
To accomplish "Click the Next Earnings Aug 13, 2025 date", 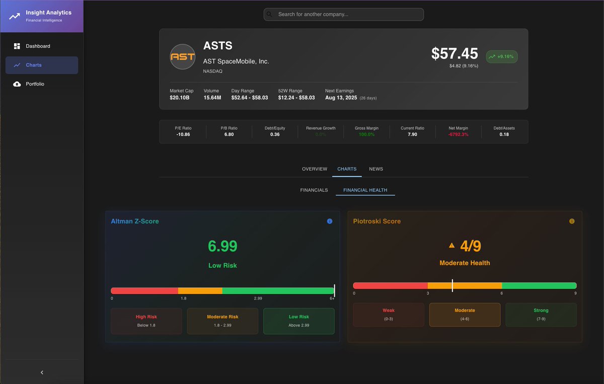I will point(341,98).
